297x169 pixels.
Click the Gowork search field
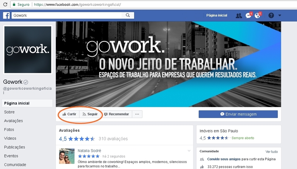point(66,15)
